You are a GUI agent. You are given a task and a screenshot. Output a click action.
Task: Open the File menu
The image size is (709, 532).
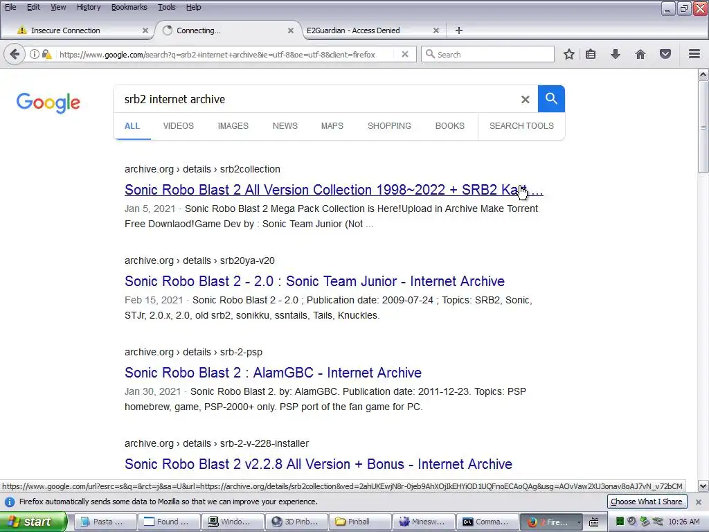pyautogui.click(x=10, y=7)
